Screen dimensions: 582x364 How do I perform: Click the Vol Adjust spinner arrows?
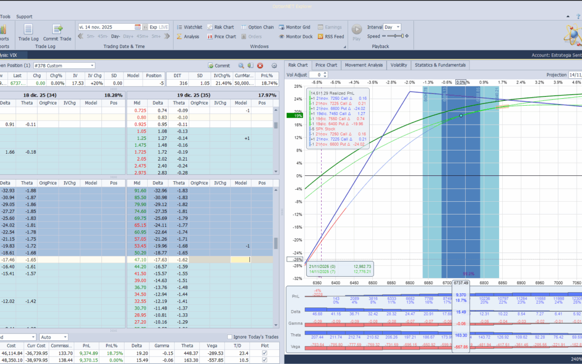(325, 74)
